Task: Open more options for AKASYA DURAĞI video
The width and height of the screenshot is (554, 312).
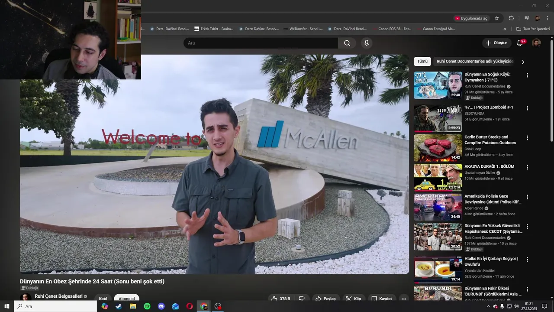Action: pos(527,167)
